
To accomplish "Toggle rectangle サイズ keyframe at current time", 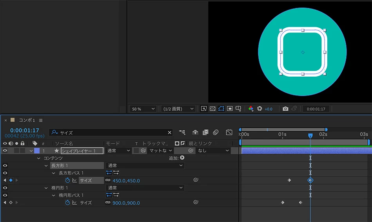I will coord(11,180).
